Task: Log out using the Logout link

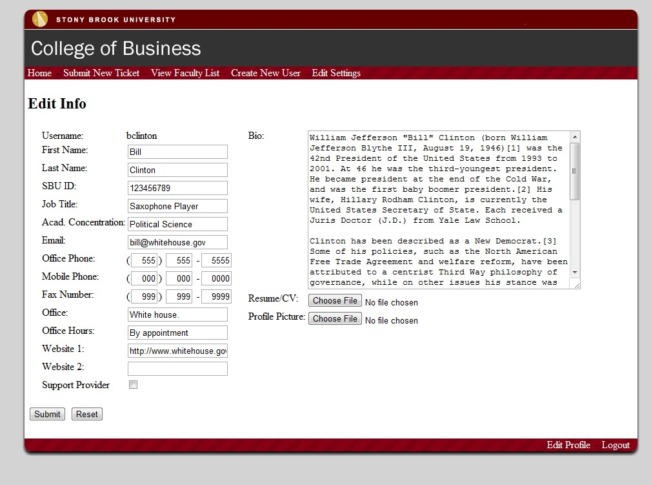Action: [616, 445]
